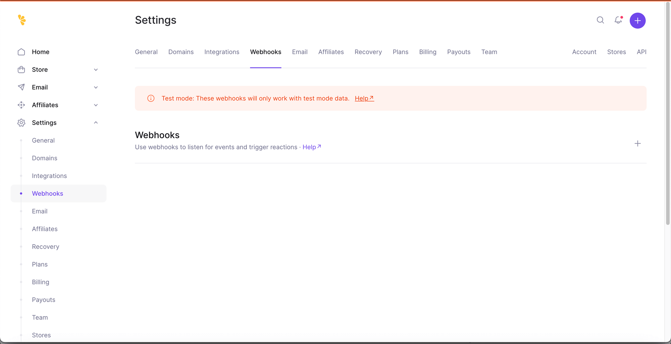Click the vertical page scrollbar

click(x=668, y=114)
